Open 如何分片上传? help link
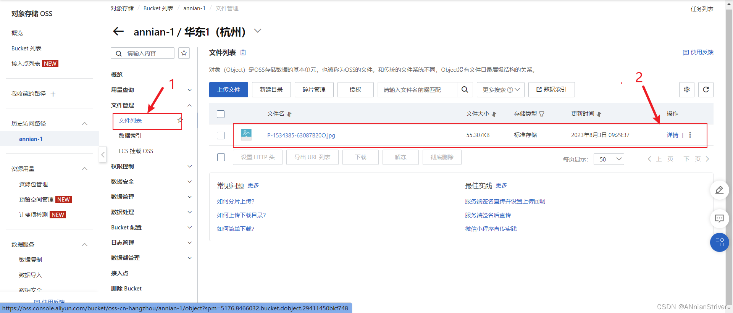This screenshot has height=313, width=733. click(x=236, y=202)
